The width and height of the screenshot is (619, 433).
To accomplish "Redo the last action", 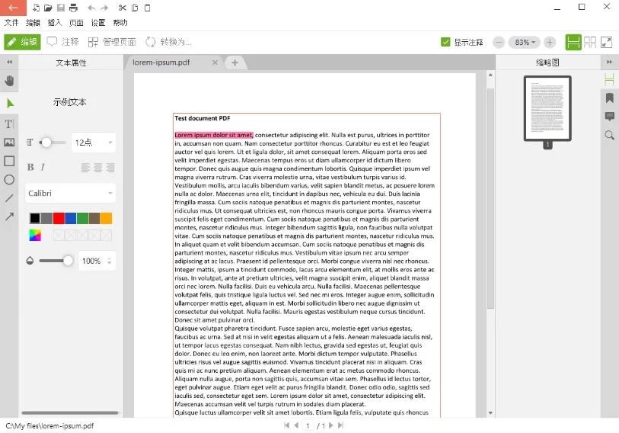I will (104, 8).
